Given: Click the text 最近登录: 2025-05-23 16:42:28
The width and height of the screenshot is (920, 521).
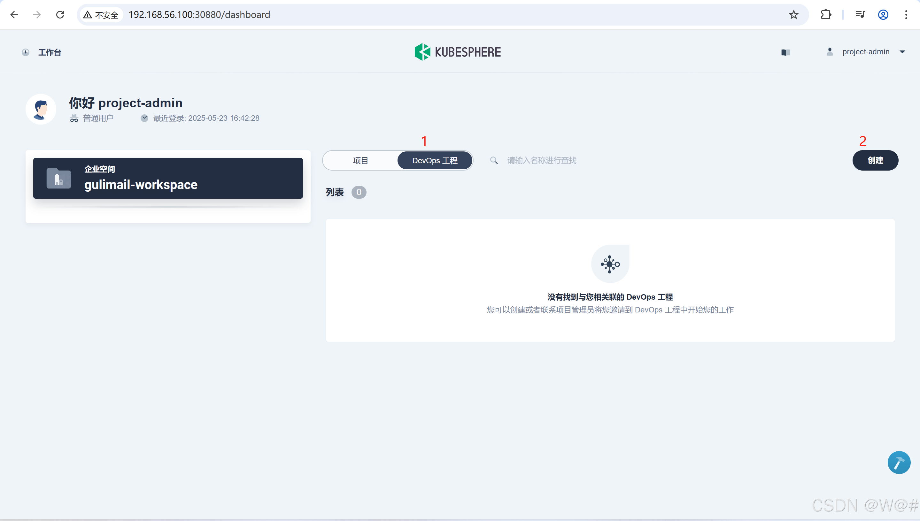Looking at the screenshot, I should 206,119.
